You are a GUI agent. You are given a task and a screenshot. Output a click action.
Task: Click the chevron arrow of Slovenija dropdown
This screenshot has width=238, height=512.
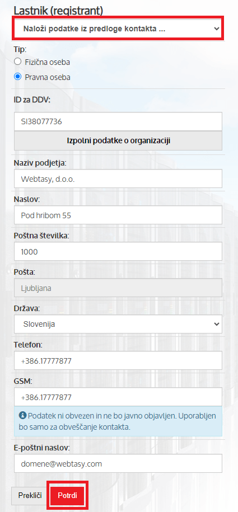tap(216, 324)
